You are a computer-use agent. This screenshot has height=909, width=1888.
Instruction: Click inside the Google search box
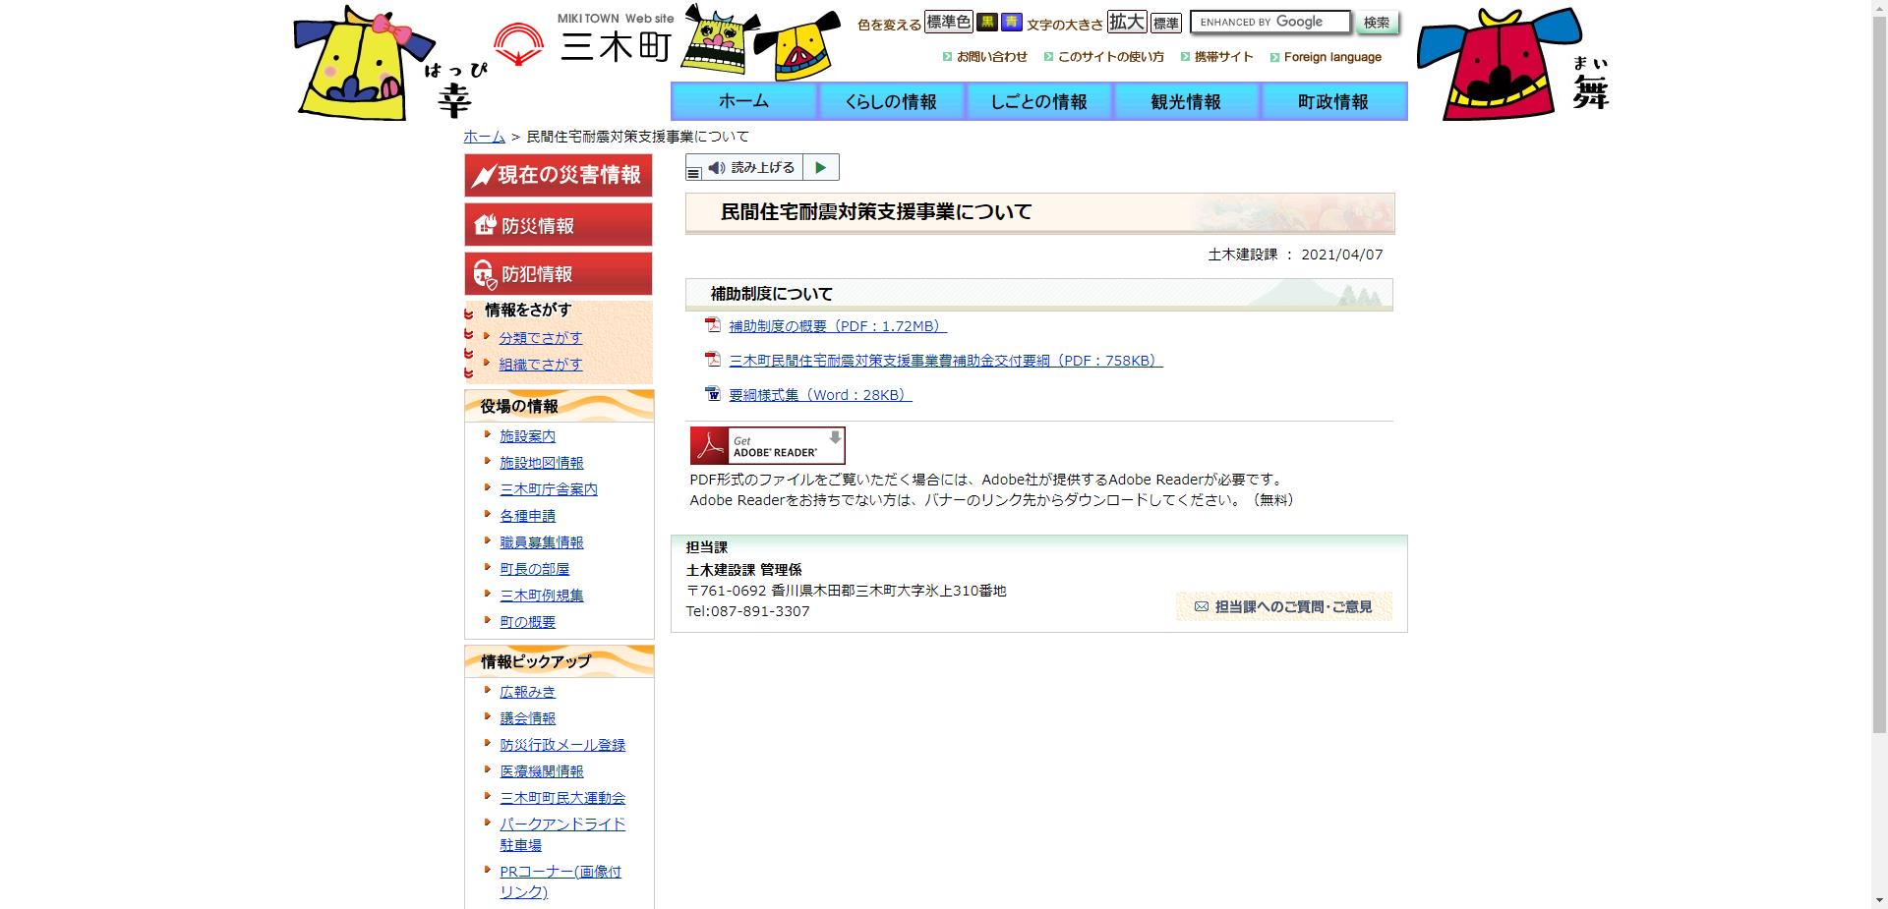pos(1268,21)
